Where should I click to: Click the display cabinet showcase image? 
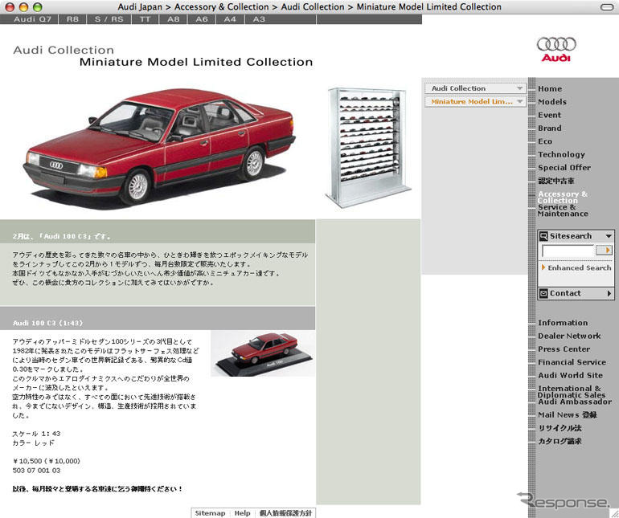coord(368,147)
